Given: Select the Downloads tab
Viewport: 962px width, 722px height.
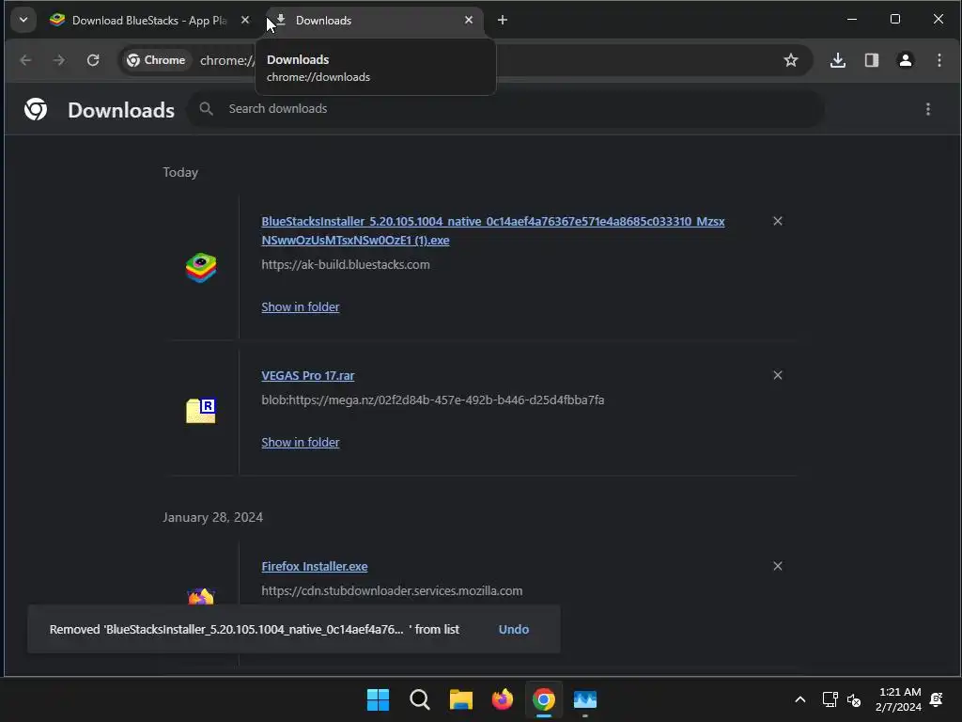Looking at the screenshot, I should pyautogui.click(x=374, y=21).
